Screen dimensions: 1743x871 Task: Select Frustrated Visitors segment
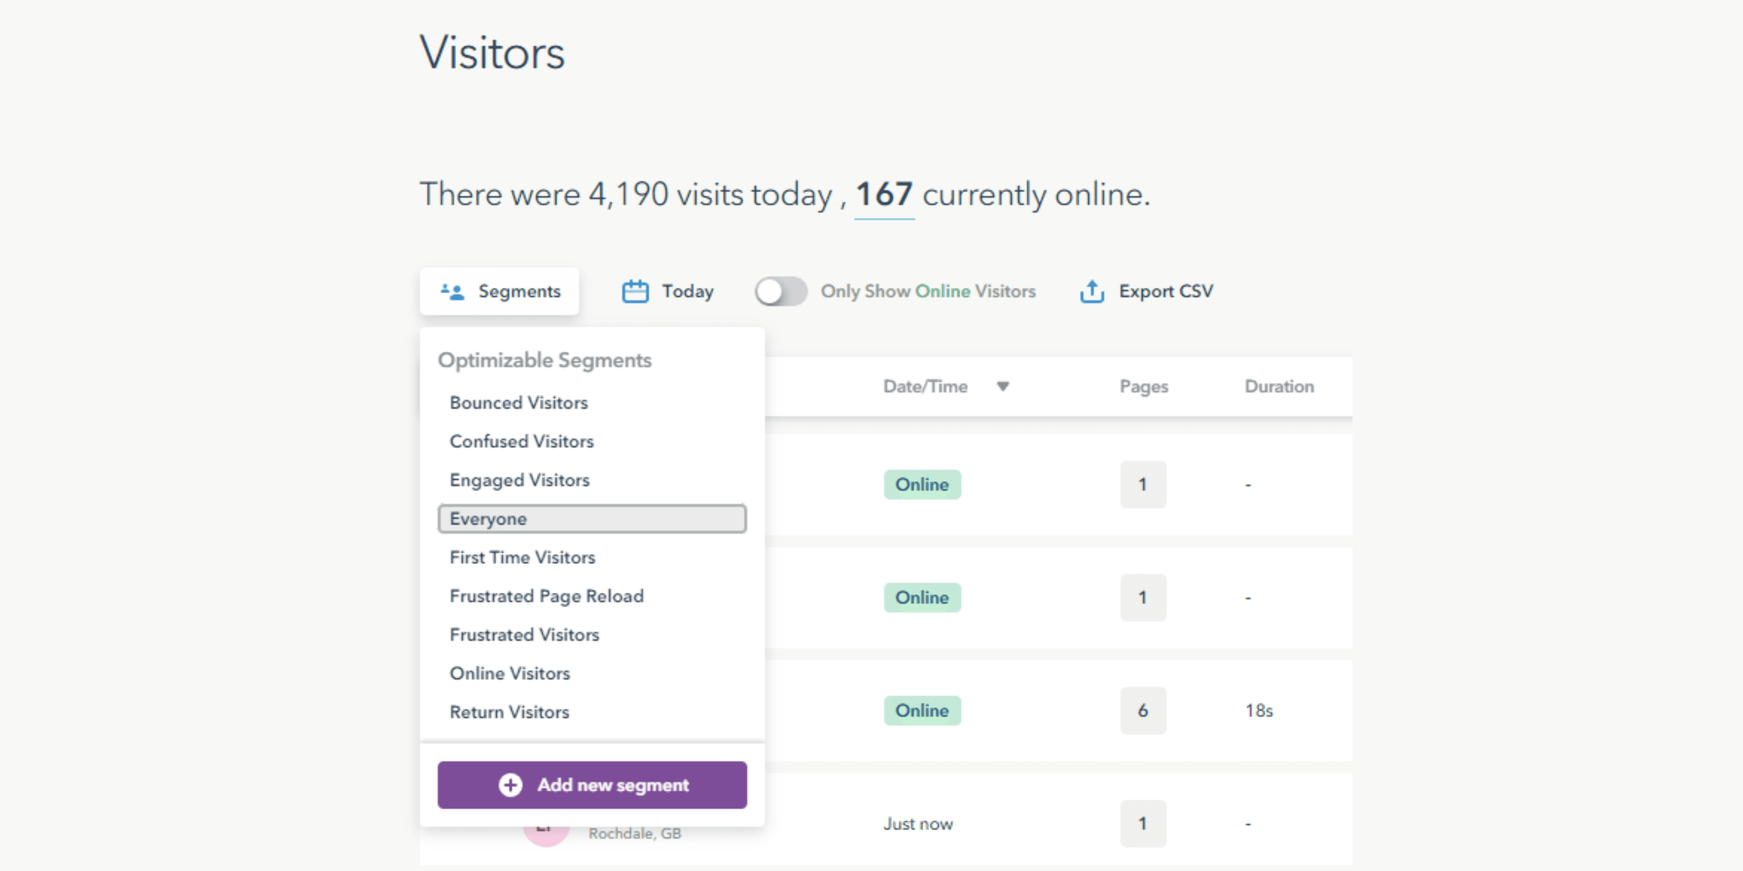tap(524, 635)
